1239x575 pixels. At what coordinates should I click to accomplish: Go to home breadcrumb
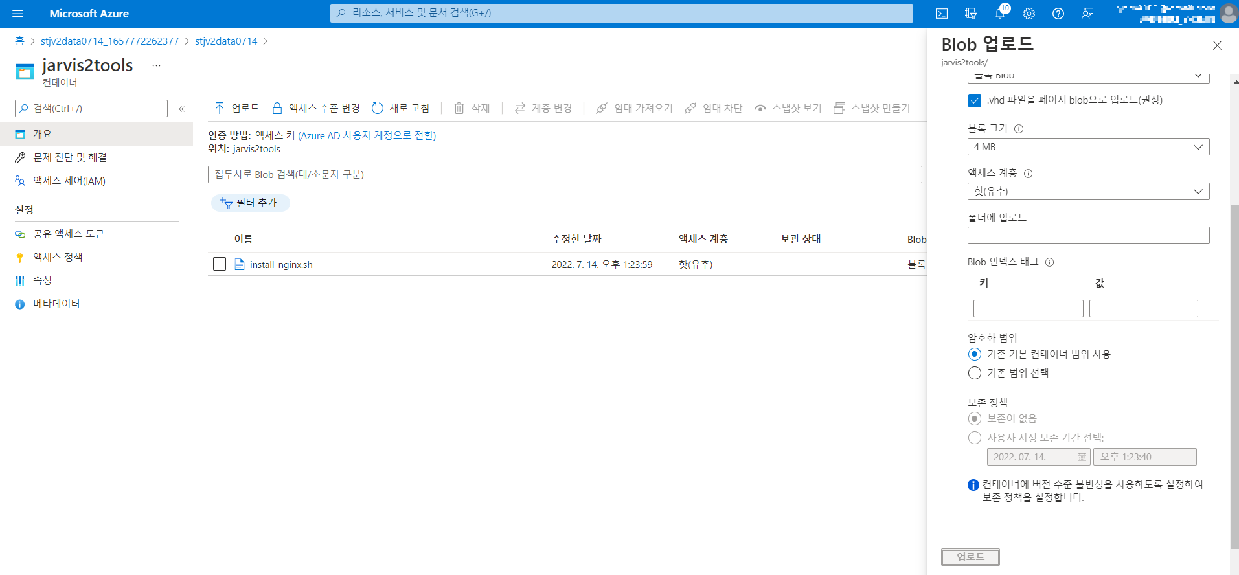click(19, 41)
